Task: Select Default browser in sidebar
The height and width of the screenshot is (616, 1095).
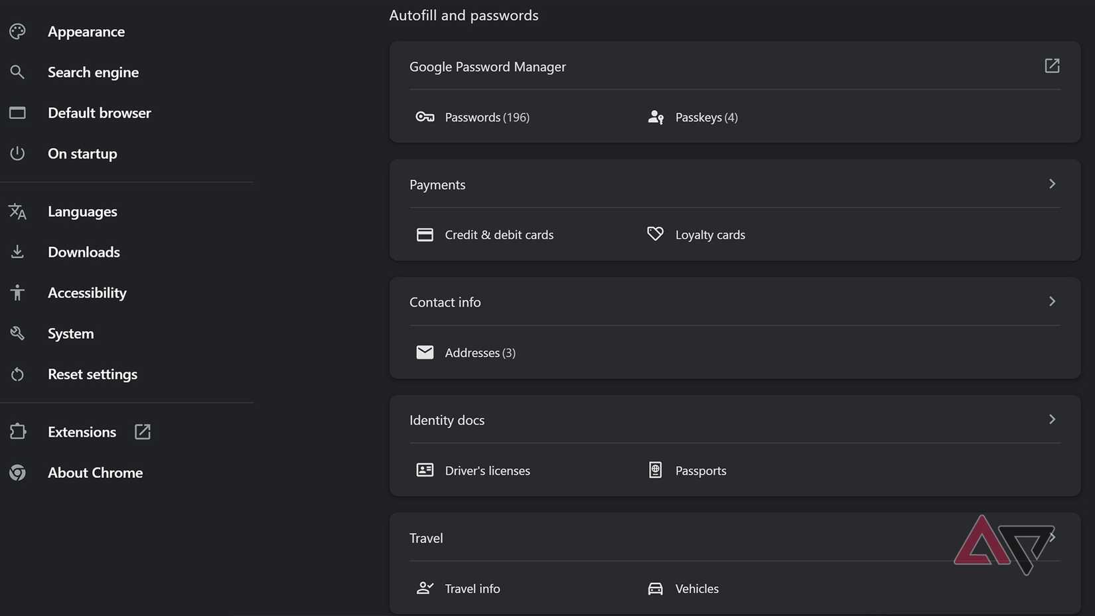Action: pos(100,113)
